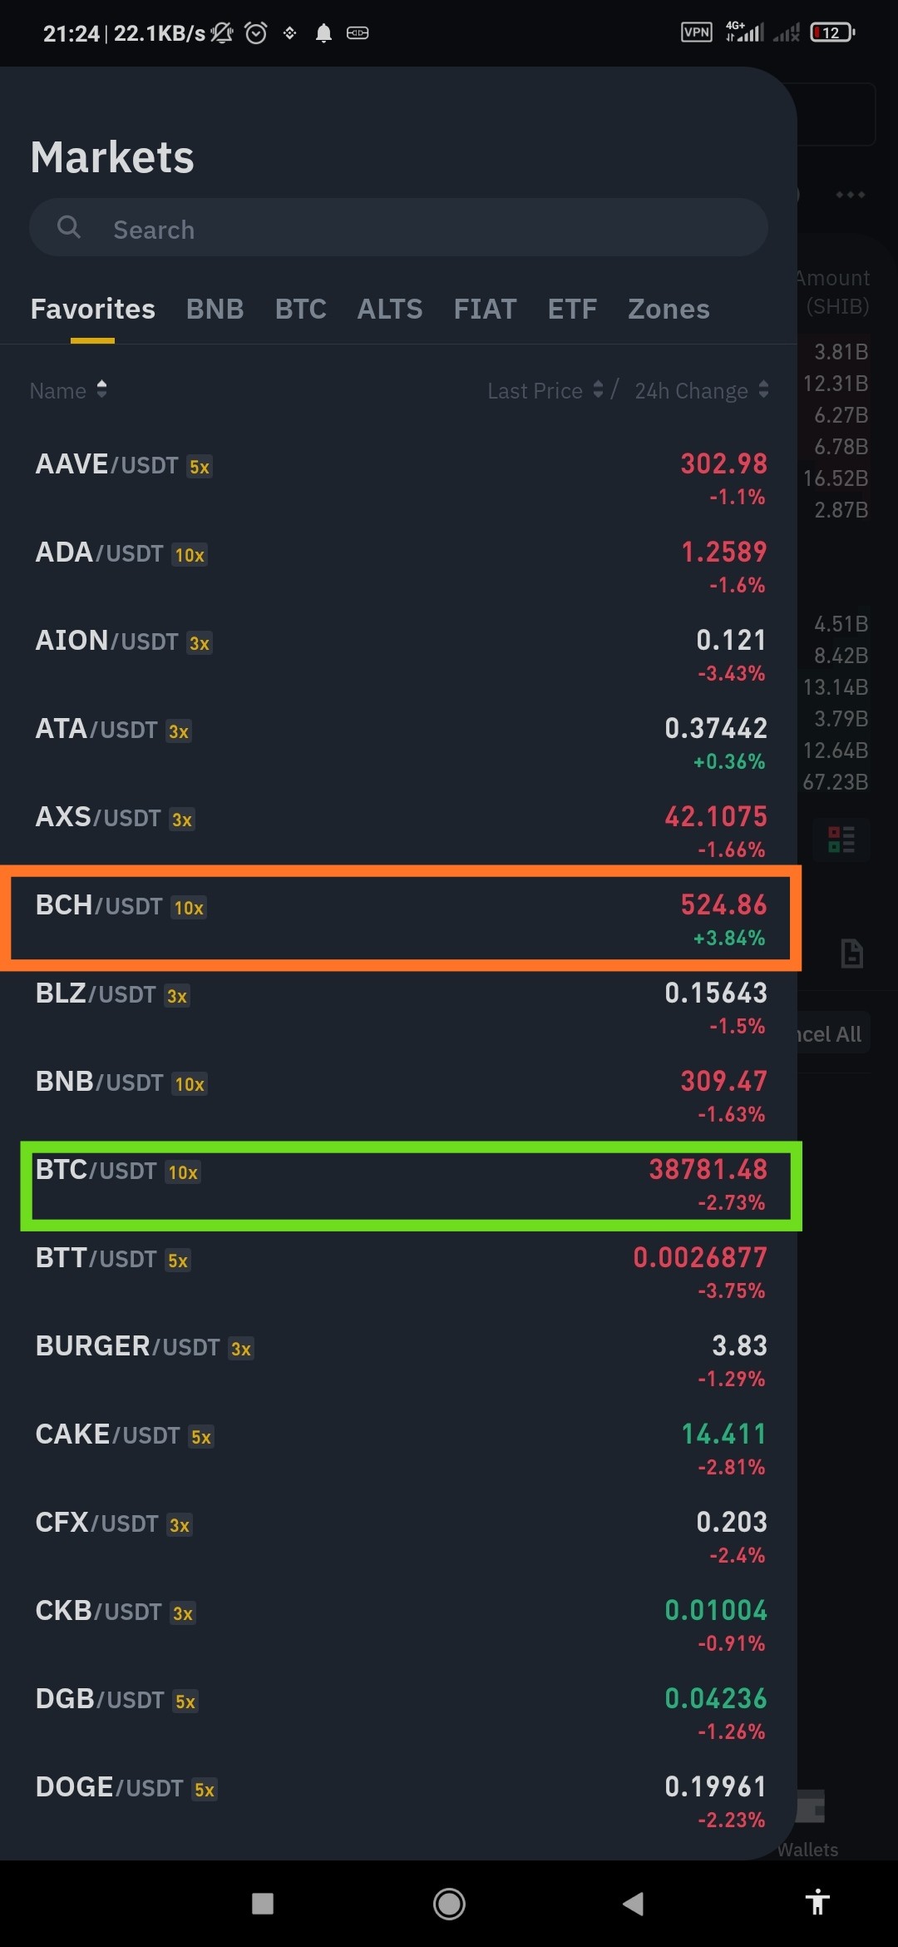The width and height of the screenshot is (898, 1947).
Task: Tap the Android home circle button
Action: point(449,1903)
